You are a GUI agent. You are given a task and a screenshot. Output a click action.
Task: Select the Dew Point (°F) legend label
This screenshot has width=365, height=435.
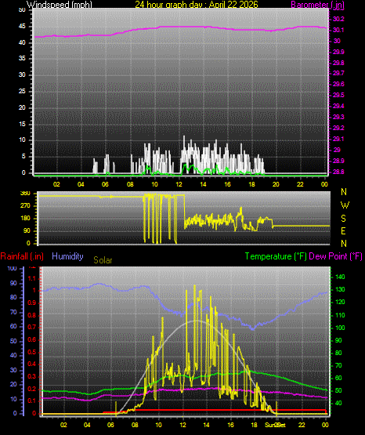(x=335, y=256)
